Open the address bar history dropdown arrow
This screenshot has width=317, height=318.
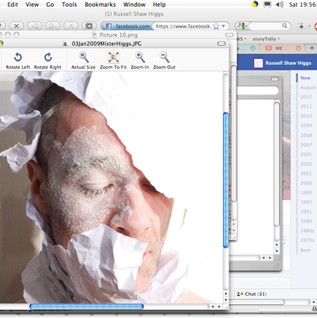223,26
